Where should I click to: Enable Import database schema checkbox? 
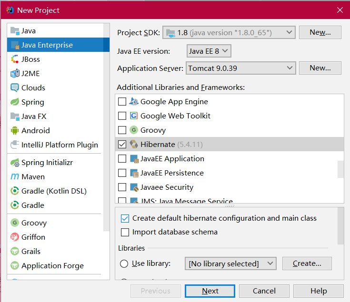[x=125, y=232]
